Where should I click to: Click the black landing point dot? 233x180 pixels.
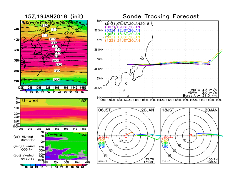click(209, 64)
